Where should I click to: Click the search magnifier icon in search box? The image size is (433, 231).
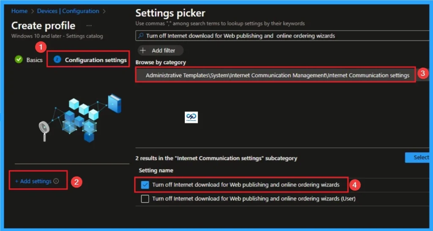pos(141,36)
